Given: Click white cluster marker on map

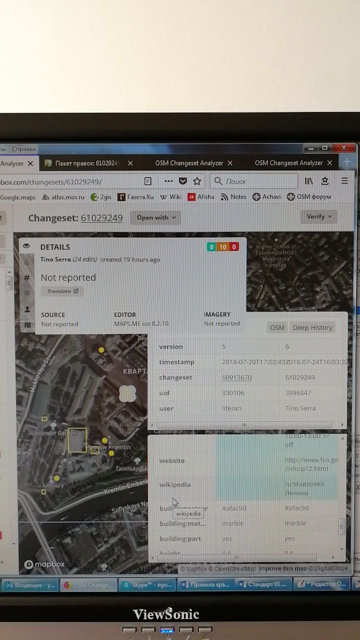Looking at the screenshot, I should tap(128, 393).
